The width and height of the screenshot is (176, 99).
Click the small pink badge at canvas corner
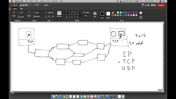point(160,90)
